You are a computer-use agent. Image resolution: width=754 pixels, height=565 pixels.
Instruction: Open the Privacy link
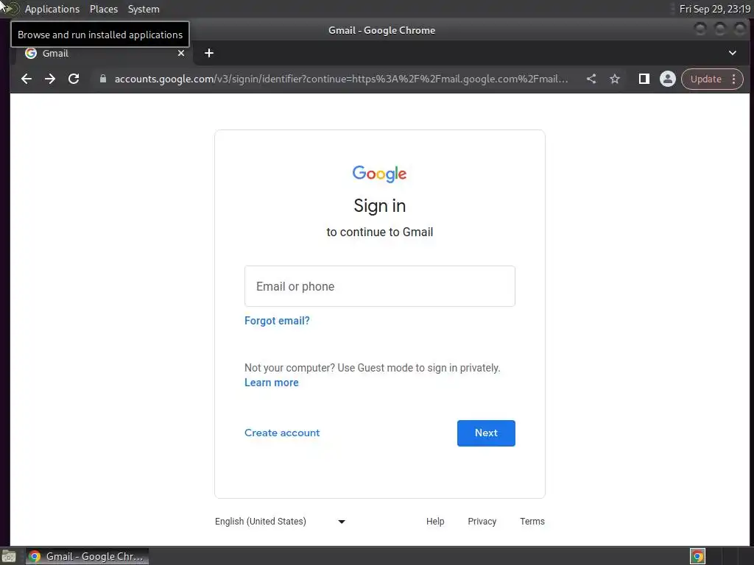pyautogui.click(x=482, y=522)
